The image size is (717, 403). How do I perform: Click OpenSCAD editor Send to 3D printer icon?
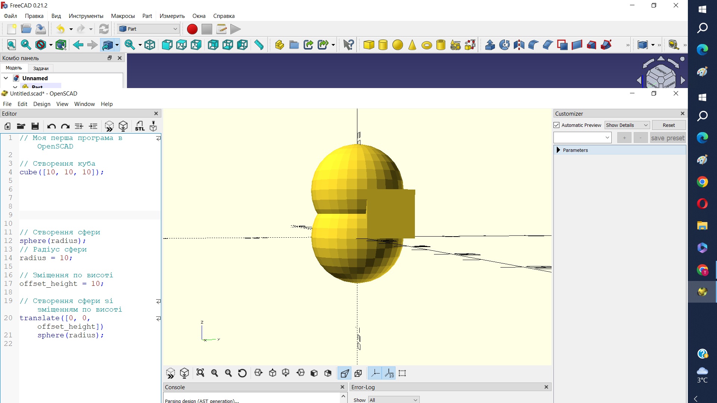[153, 126]
